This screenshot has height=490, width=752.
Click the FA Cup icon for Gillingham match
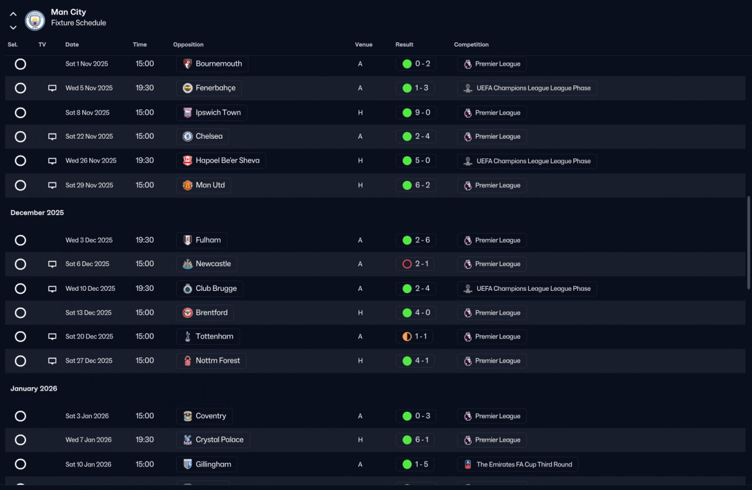pos(468,465)
